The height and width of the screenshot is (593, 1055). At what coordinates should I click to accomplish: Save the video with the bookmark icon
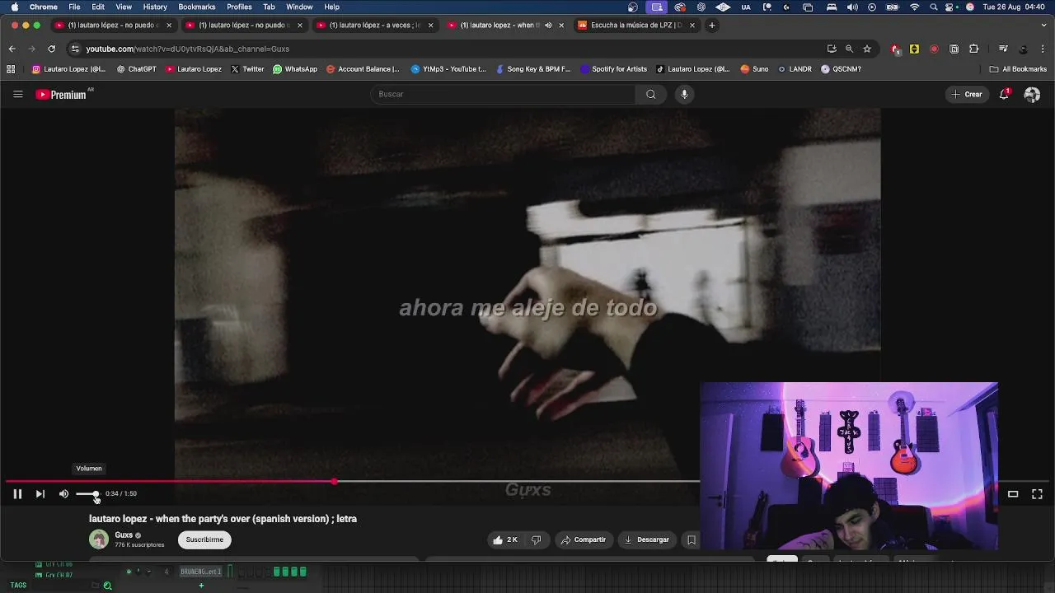691,539
